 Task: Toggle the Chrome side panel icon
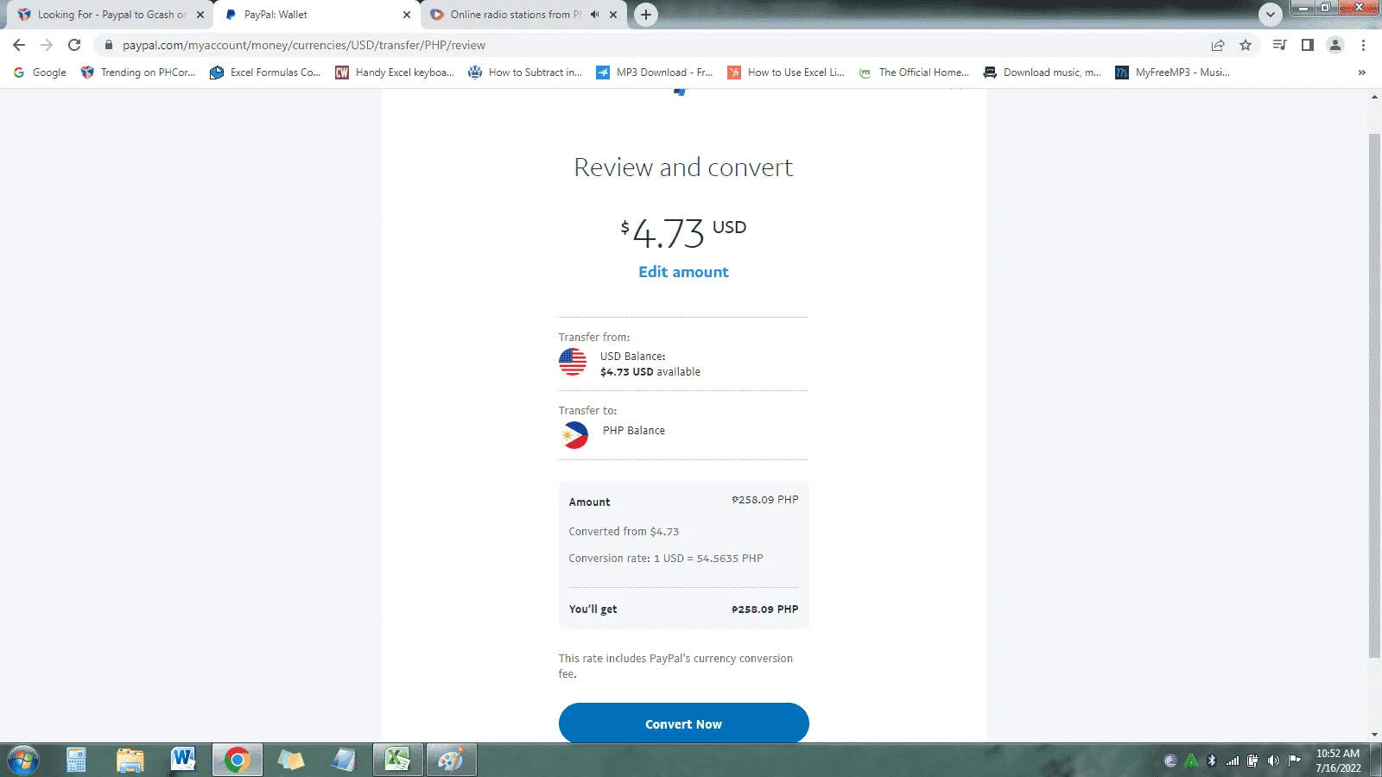tap(1308, 45)
